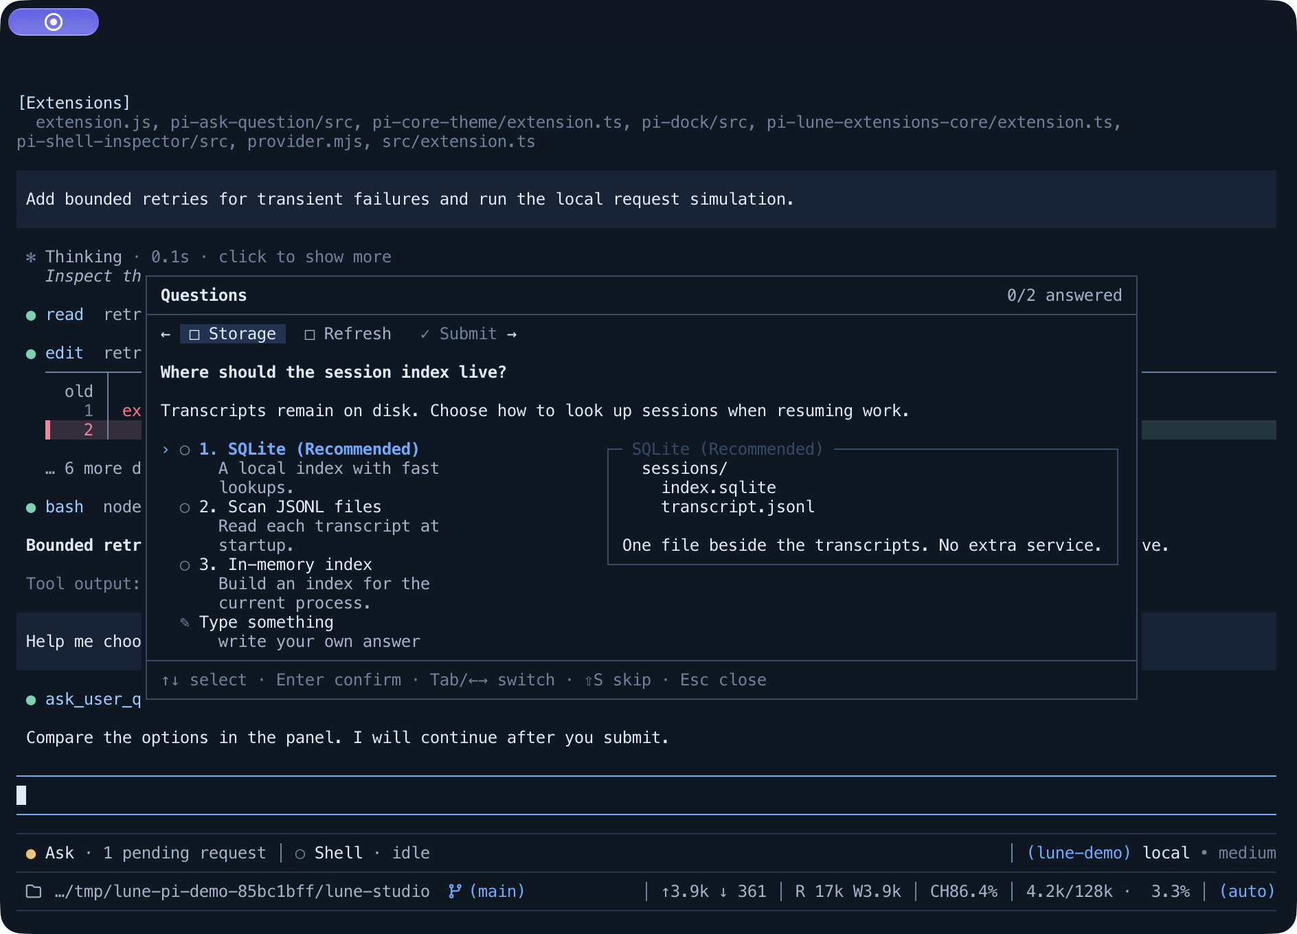Click the (lune-demo) model label
1297x934 pixels.
tap(1079, 853)
